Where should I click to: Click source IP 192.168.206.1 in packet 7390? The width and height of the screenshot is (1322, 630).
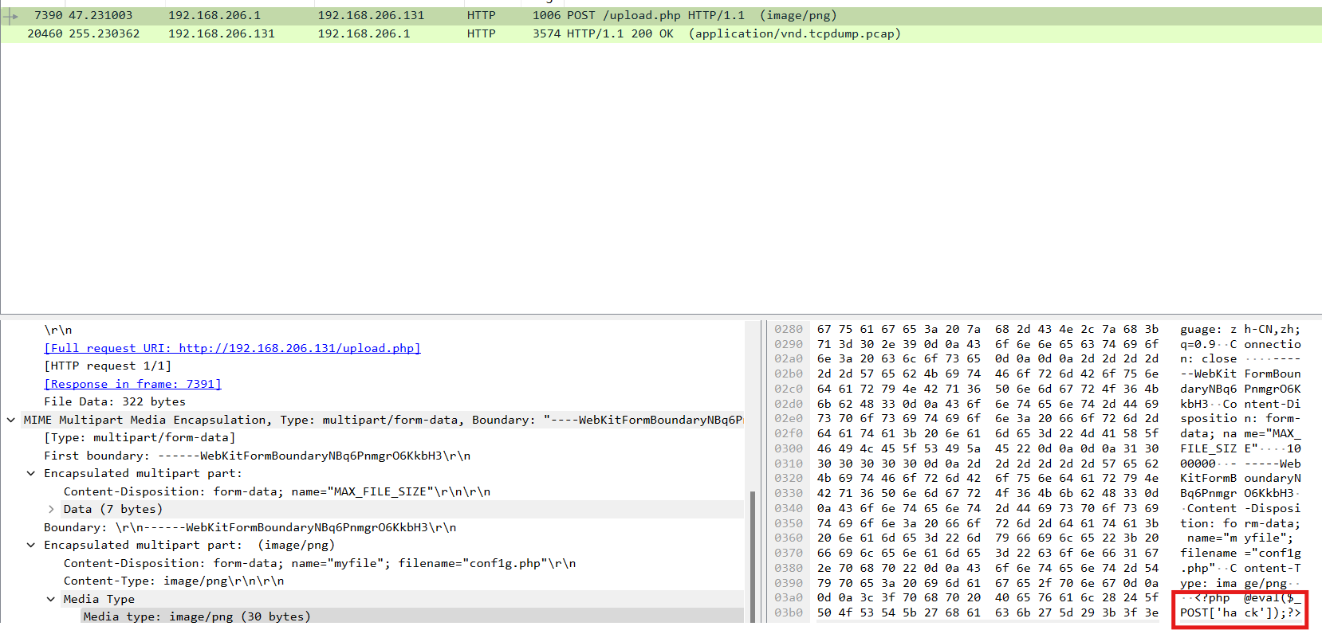pyautogui.click(x=214, y=15)
